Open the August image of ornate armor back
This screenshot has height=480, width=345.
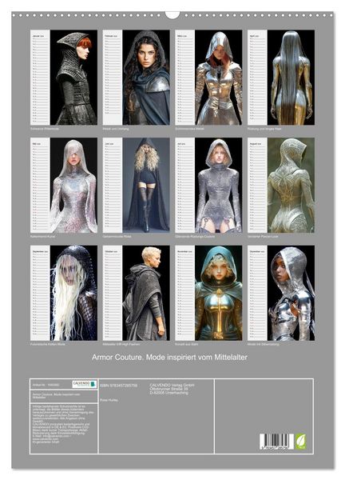(291, 186)
